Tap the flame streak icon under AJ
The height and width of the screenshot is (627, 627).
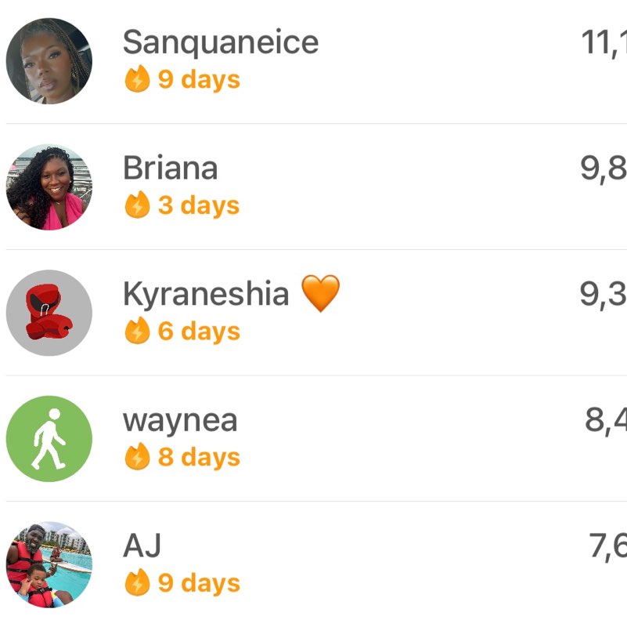[137, 582]
